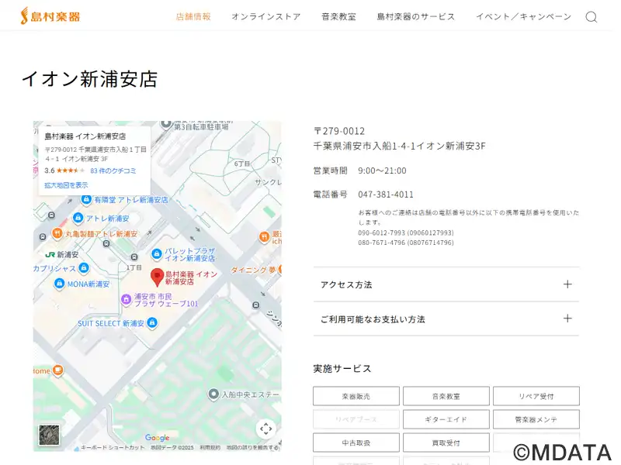
Task: Open the 83 件のクチコミ reviews link
Action: click(113, 170)
